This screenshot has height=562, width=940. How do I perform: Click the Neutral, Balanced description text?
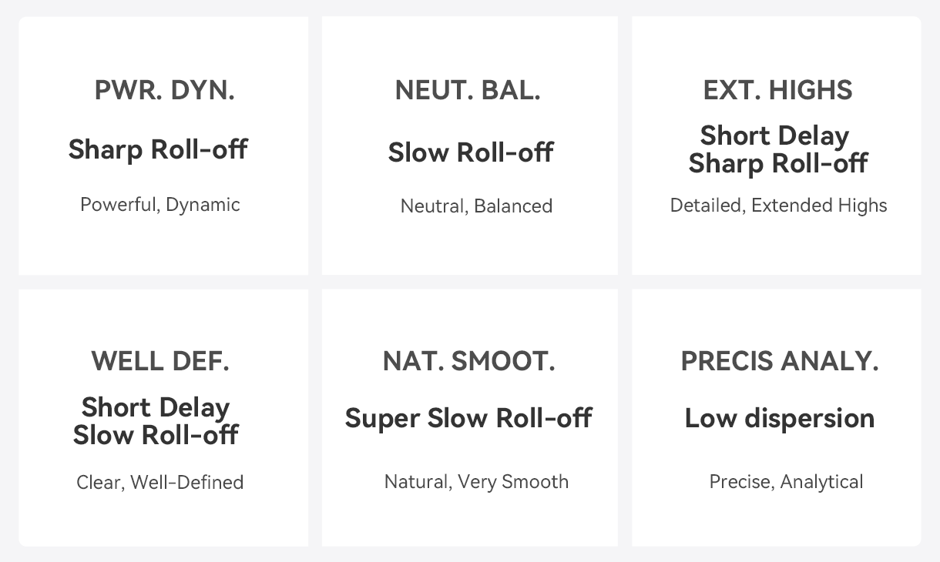[x=476, y=206]
